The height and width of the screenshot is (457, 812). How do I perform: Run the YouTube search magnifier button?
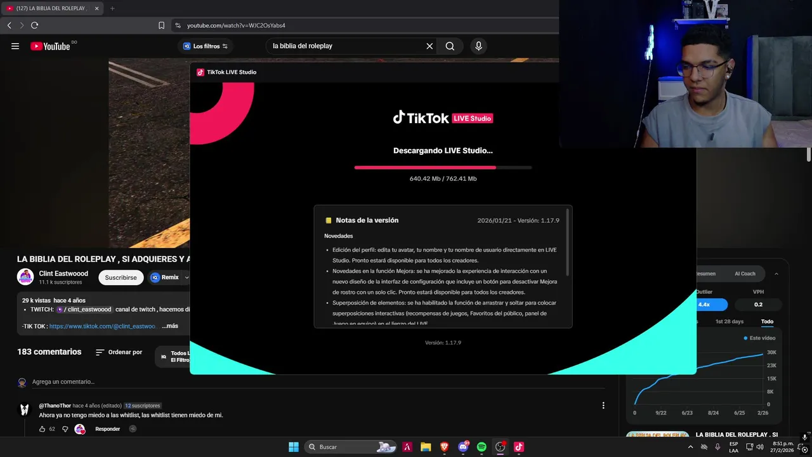[x=450, y=46]
